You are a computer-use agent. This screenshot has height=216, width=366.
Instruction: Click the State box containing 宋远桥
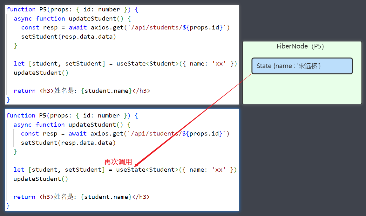coord(302,66)
